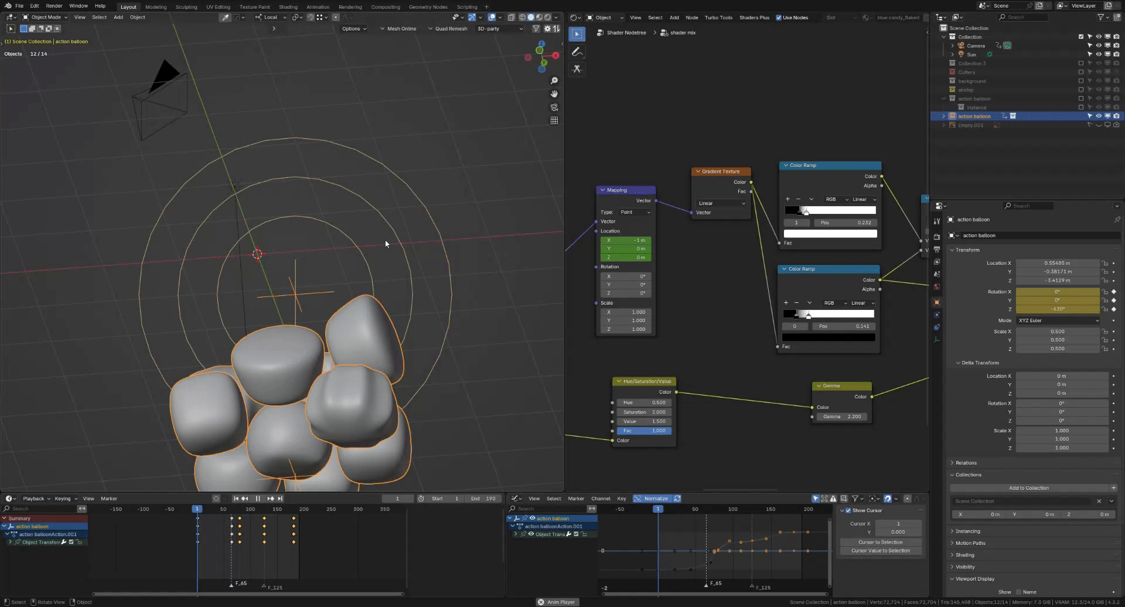Toggle pin icon in properties panel
The width and height of the screenshot is (1125, 607).
1117,220
